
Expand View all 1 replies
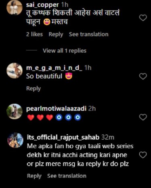coord(65,51)
